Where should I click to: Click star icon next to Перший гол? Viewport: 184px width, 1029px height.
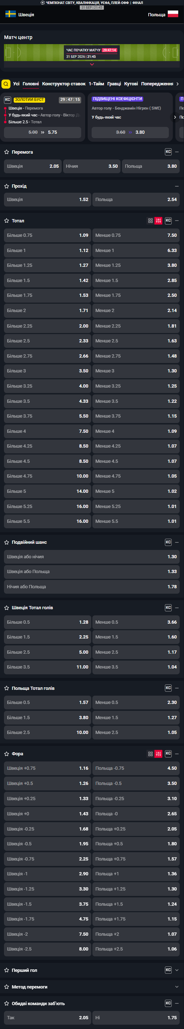click(x=6, y=970)
